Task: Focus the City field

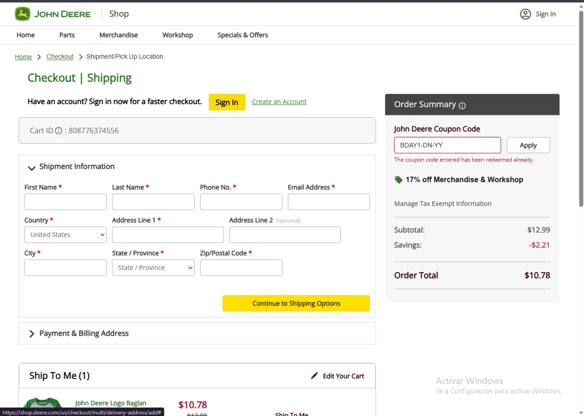Action: click(65, 268)
